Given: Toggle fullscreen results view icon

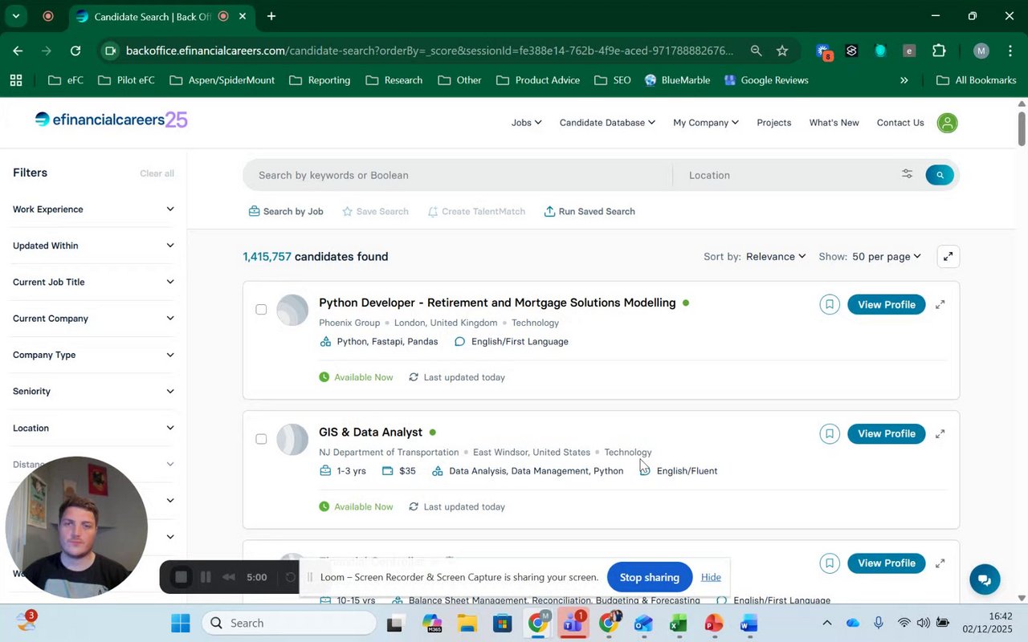Looking at the screenshot, I should click(948, 256).
